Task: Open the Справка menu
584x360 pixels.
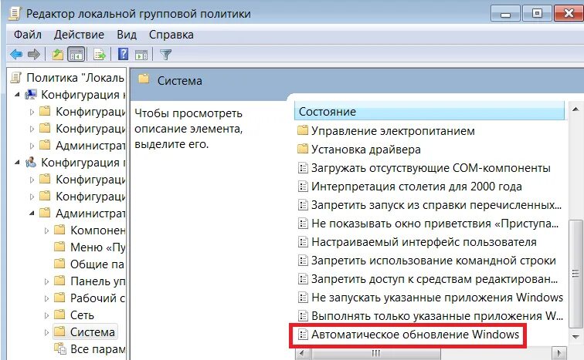Action: coord(171,35)
